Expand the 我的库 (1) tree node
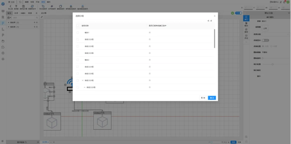Image resolution: width=291 pixels, height=144 pixels. click(x=9, y=27)
